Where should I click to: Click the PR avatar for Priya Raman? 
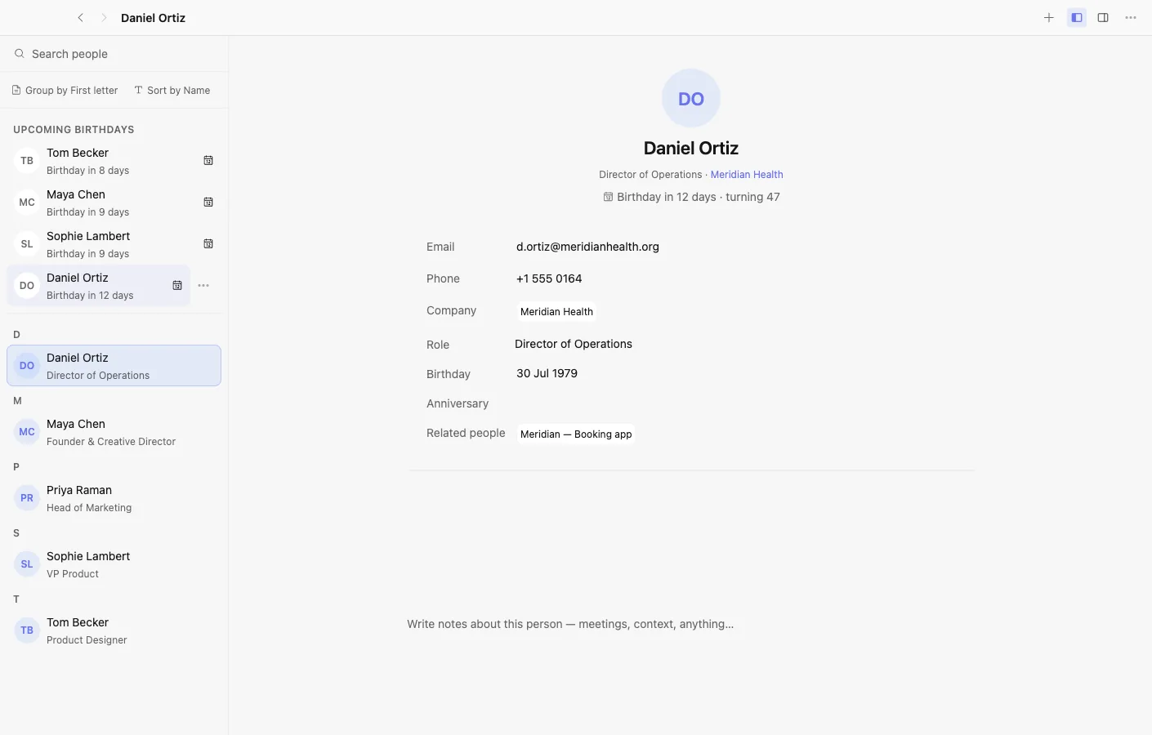27,498
